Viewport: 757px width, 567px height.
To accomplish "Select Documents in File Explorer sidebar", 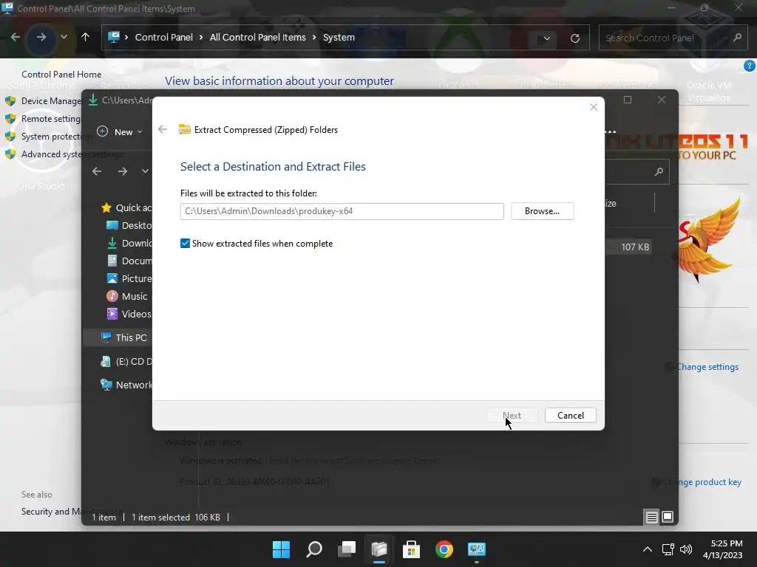I will 129,261.
